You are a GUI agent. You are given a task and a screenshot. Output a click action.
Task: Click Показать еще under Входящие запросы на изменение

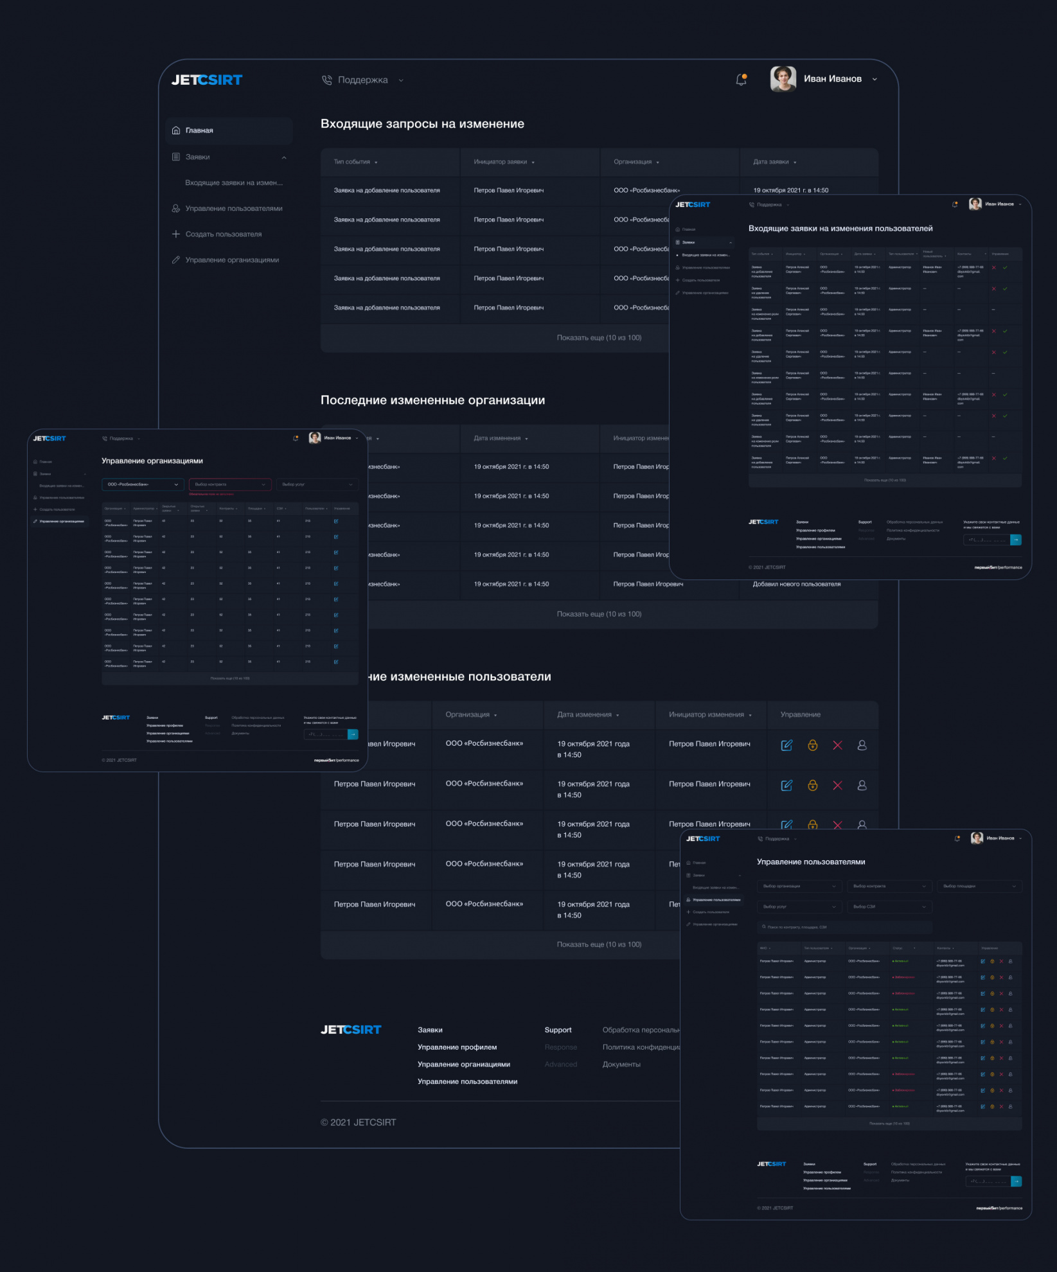click(x=598, y=338)
